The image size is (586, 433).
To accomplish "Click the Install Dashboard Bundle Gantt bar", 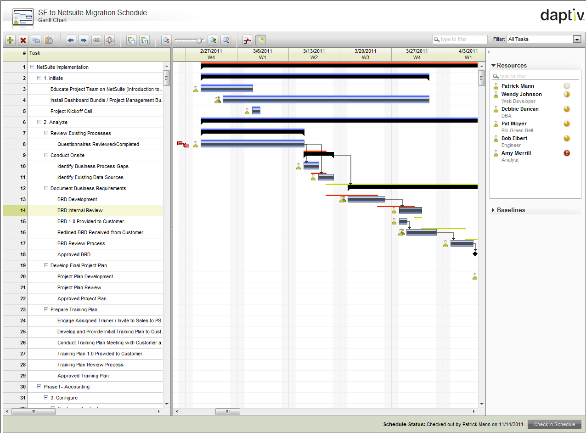I will click(x=326, y=100).
